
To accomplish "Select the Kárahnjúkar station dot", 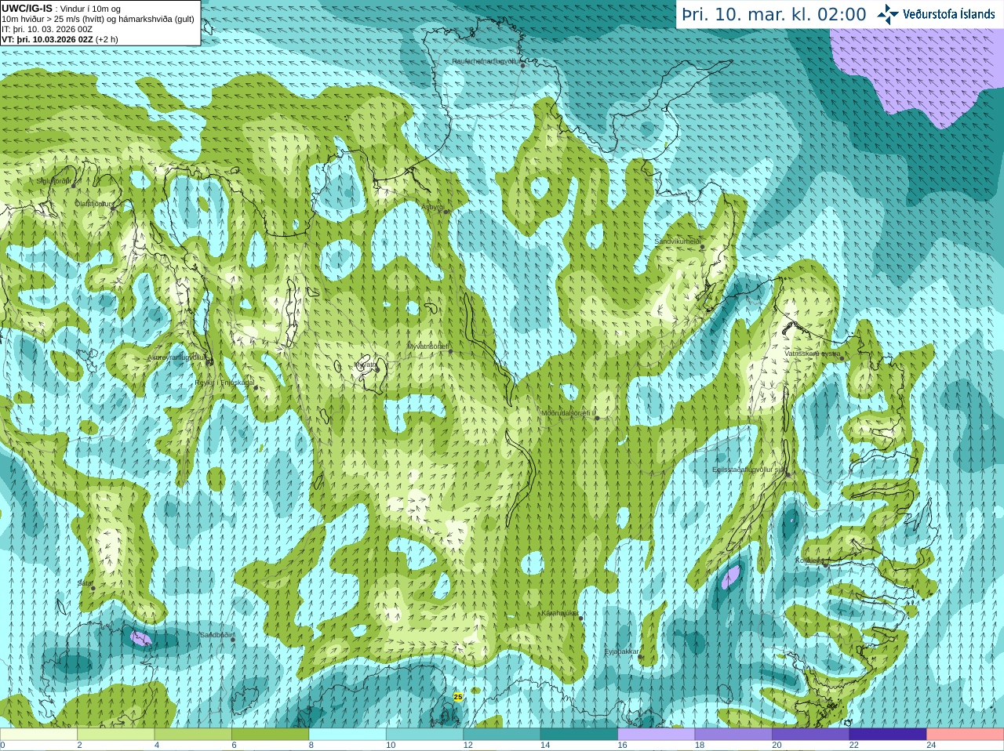I will (x=581, y=619).
